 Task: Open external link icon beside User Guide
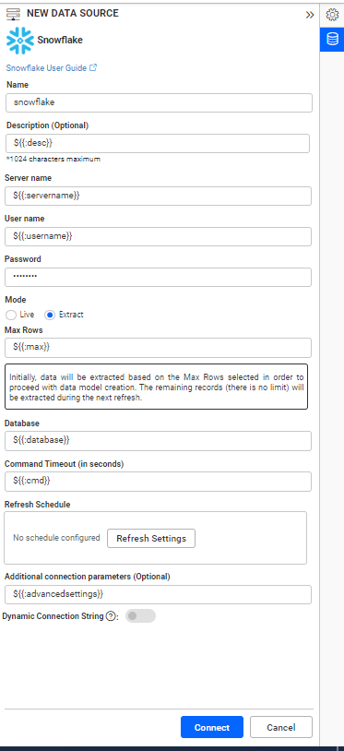point(93,68)
